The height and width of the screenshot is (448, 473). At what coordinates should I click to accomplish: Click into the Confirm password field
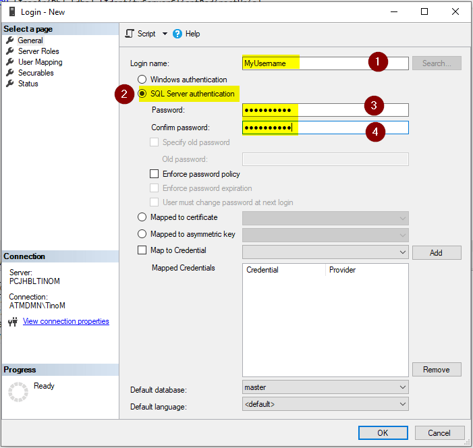325,128
